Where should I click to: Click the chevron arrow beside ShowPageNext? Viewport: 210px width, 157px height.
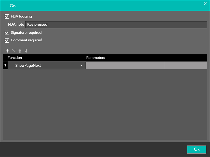(82, 66)
